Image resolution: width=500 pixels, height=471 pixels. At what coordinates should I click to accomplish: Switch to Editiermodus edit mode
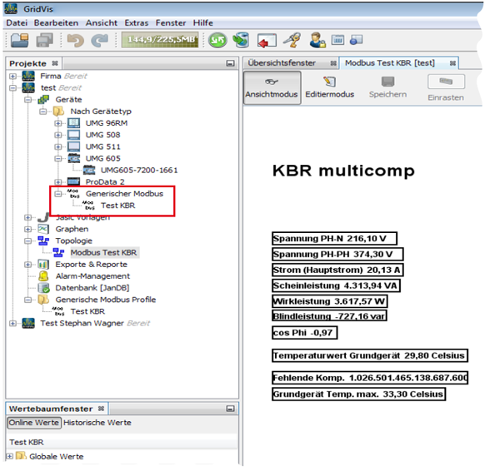pyautogui.click(x=329, y=87)
